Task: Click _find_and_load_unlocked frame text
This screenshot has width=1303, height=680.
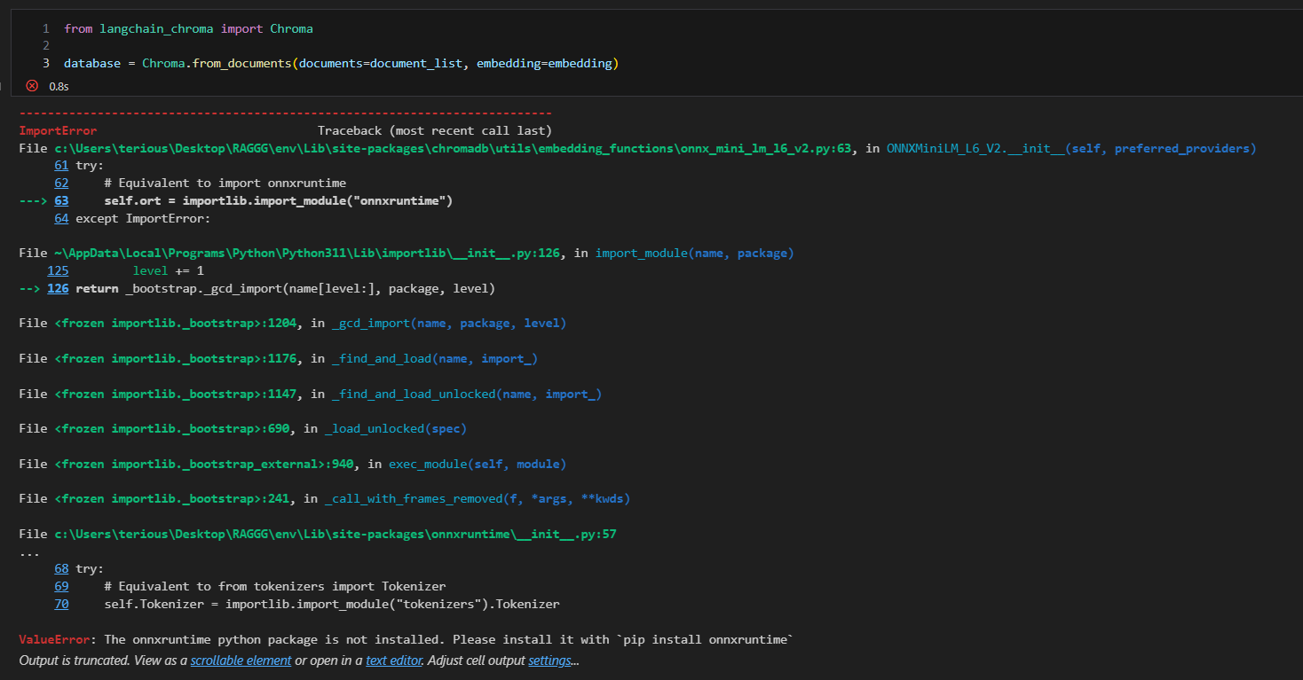Action: tap(467, 394)
